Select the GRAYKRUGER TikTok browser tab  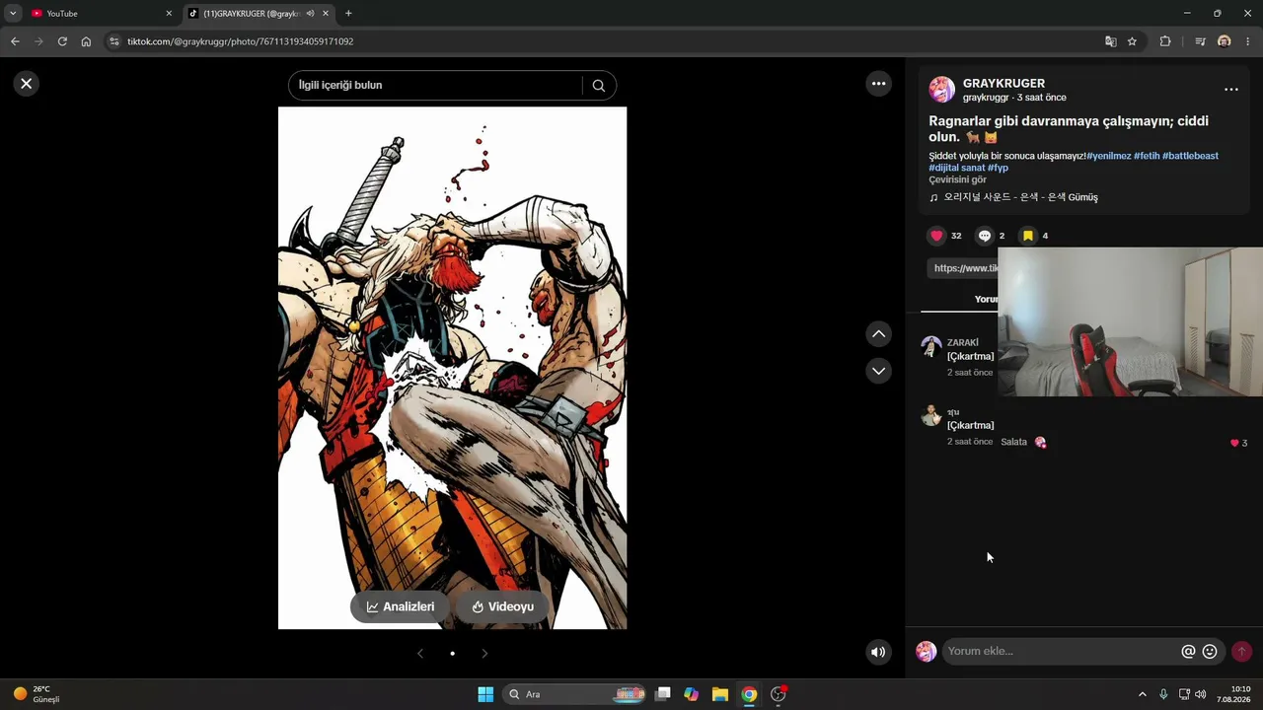coord(259,14)
